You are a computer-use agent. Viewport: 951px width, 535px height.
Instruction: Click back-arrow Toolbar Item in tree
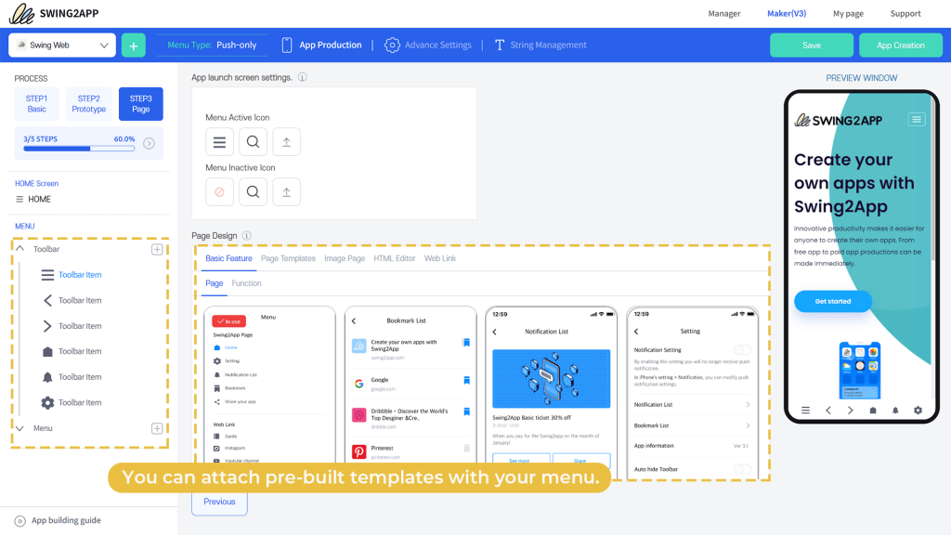(72, 300)
